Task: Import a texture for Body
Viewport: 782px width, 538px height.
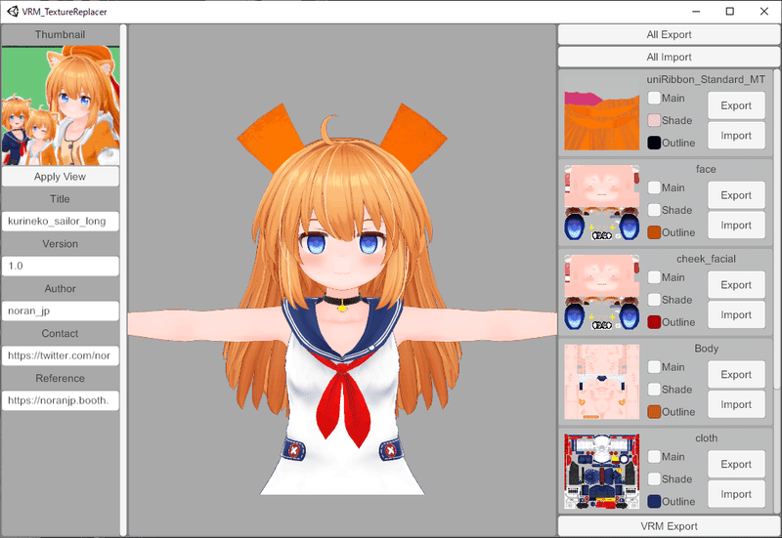Action: 736,404
